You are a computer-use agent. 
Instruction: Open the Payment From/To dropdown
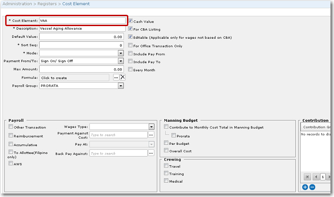(120, 61)
